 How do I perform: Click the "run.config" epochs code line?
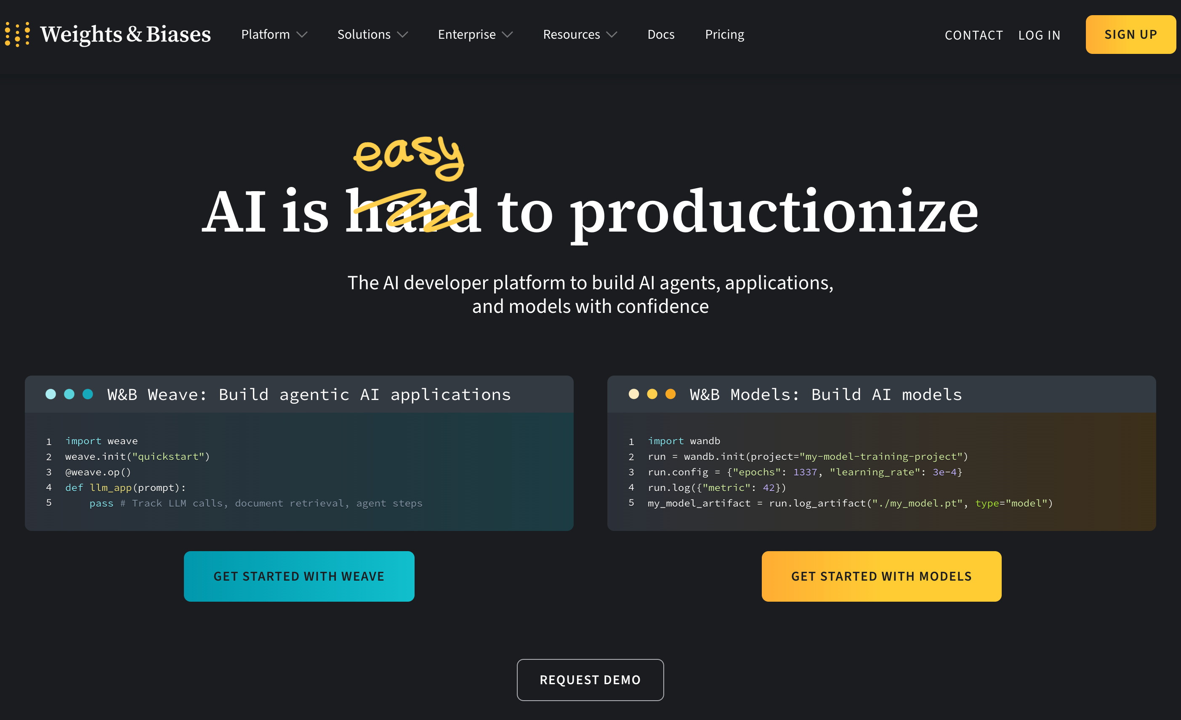(805, 472)
